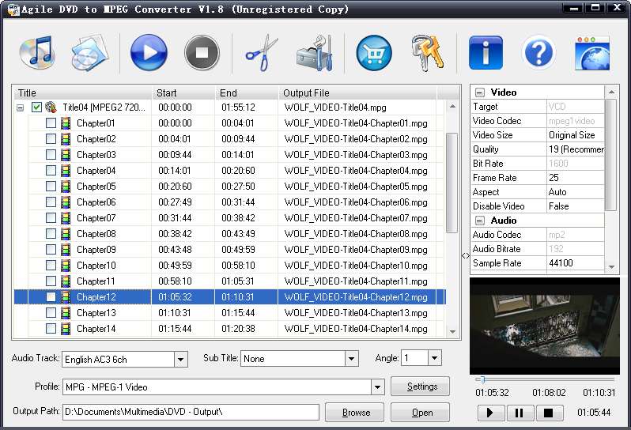This screenshot has height=430, width=631.
Task: Open help with question mark icon
Action: 538,53
